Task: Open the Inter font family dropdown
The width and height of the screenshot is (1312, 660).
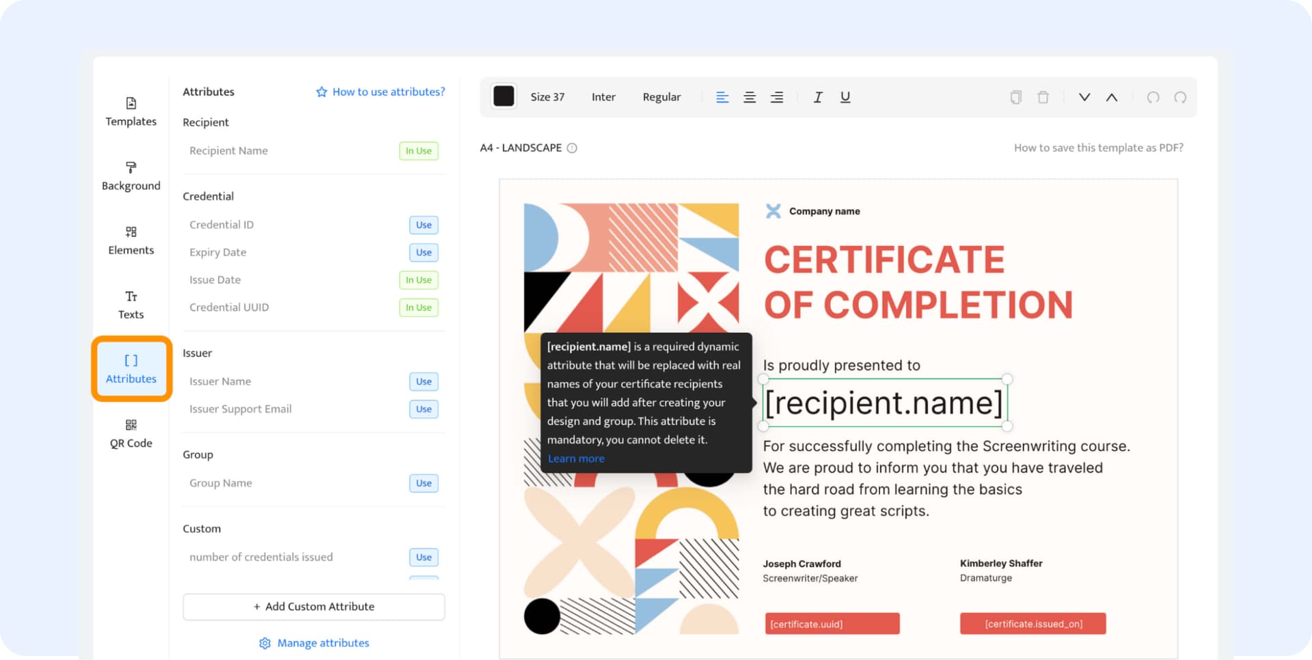Action: click(x=603, y=97)
